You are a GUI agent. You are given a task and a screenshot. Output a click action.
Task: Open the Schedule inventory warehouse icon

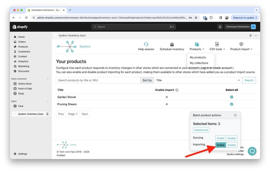coord(172,45)
